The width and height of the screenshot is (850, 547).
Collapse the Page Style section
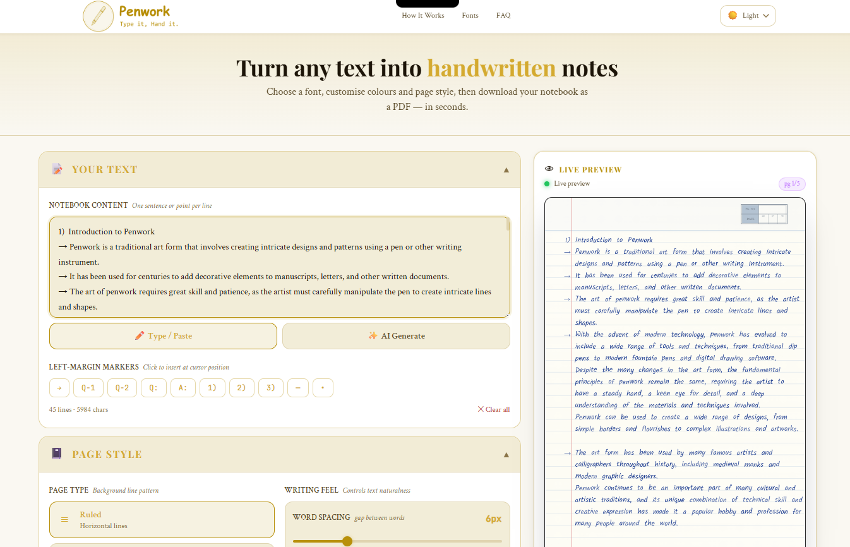coord(506,455)
